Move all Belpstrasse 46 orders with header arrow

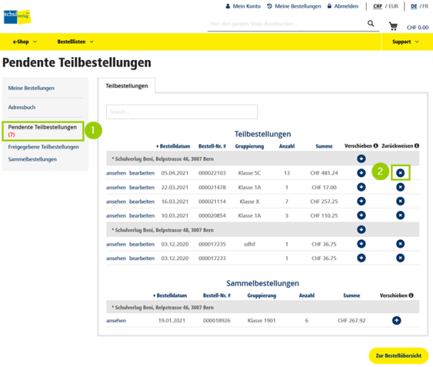361,159
